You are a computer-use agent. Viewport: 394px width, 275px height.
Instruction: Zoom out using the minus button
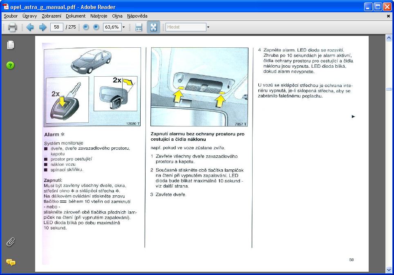[x=86, y=27]
